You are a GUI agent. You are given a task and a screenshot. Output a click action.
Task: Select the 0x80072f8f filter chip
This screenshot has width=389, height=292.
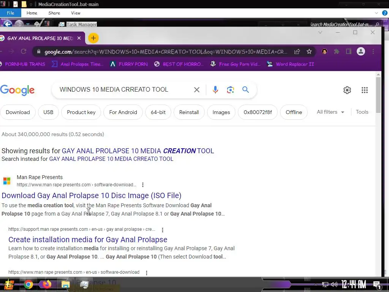[258, 112]
